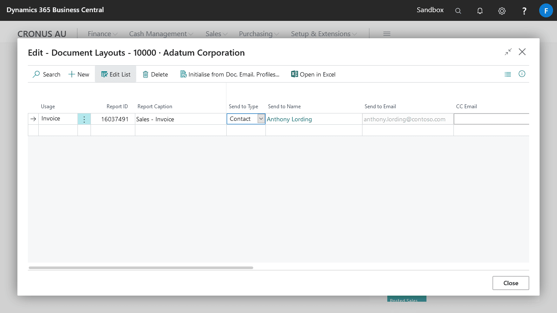Click Initialise from Doc. Email. Profiles

click(230, 74)
